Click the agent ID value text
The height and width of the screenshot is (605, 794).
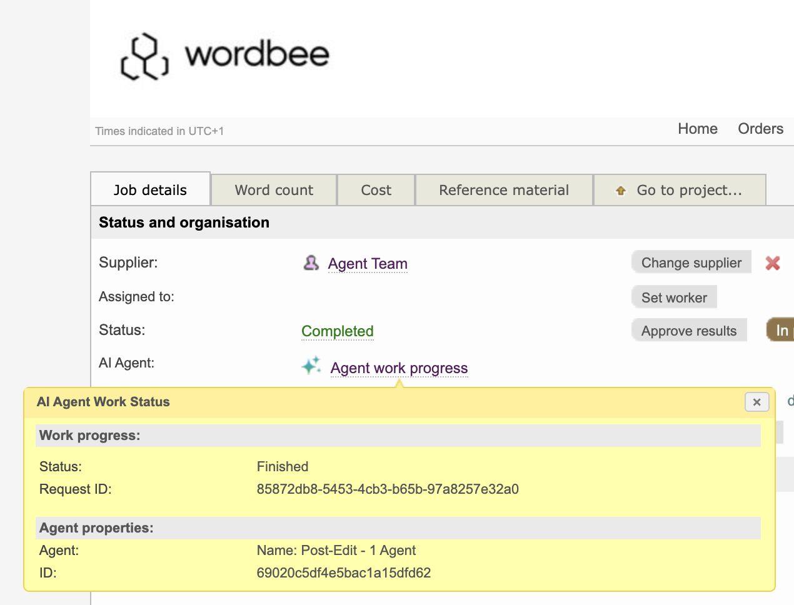343,573
